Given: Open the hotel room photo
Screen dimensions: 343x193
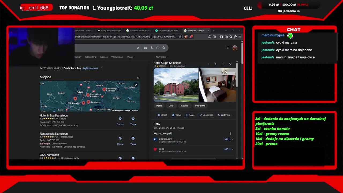Looking at the screenshot, I should click(217, 85).
